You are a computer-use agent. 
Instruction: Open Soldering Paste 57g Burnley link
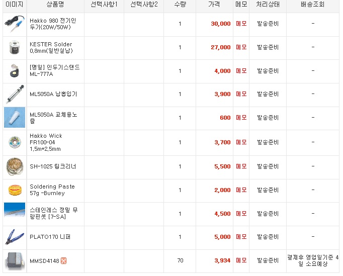pos(52,190)
